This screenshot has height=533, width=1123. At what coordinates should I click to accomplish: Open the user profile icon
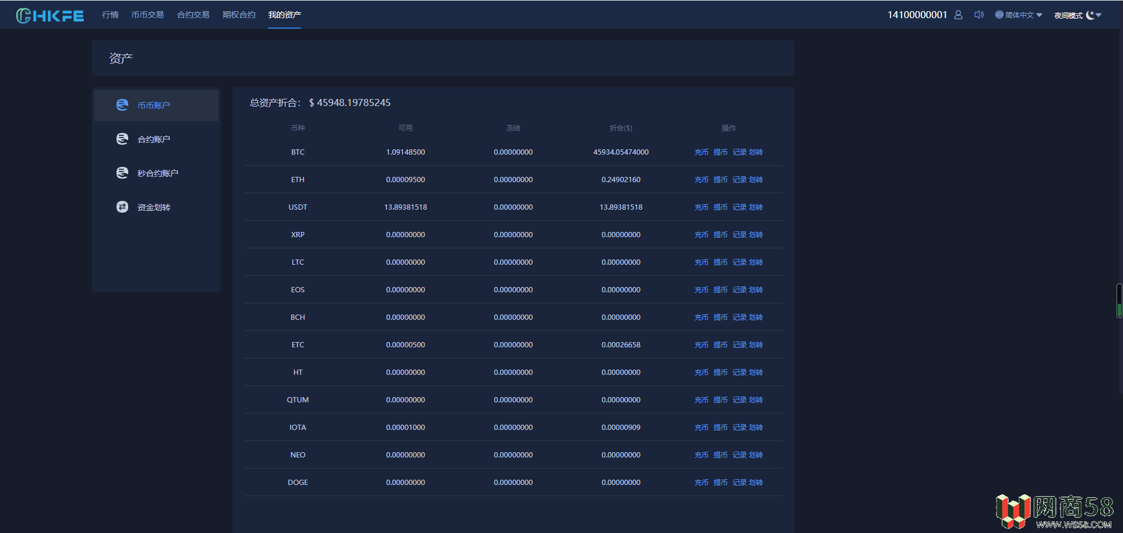point(958,15)
